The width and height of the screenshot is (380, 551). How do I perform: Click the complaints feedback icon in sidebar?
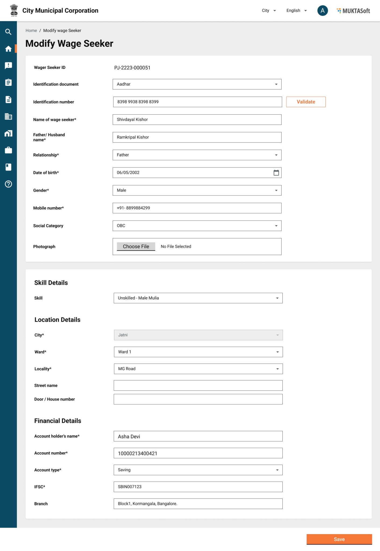pos(8,66)
